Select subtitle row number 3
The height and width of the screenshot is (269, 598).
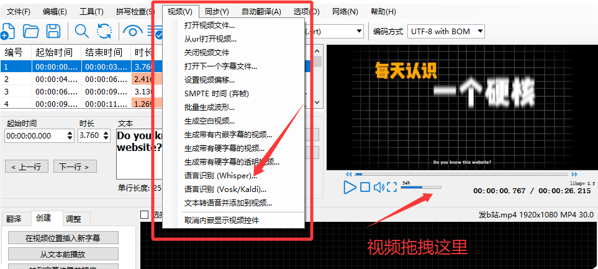(81, 92)
